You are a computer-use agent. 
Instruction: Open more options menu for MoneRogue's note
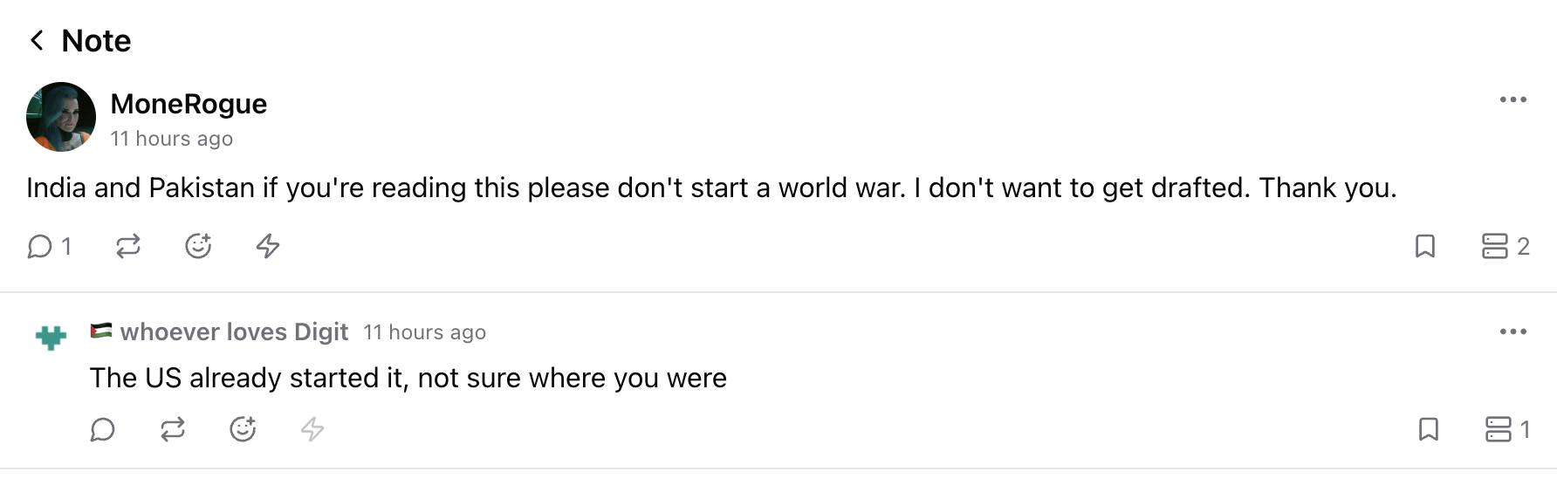[x=1513, y=99]
